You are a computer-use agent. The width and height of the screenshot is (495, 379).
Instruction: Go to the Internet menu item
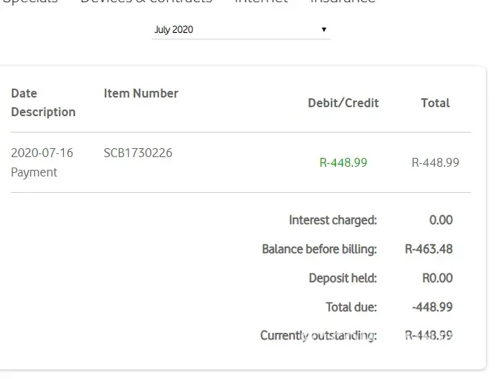pyautogui.click(x=261, y=2)
